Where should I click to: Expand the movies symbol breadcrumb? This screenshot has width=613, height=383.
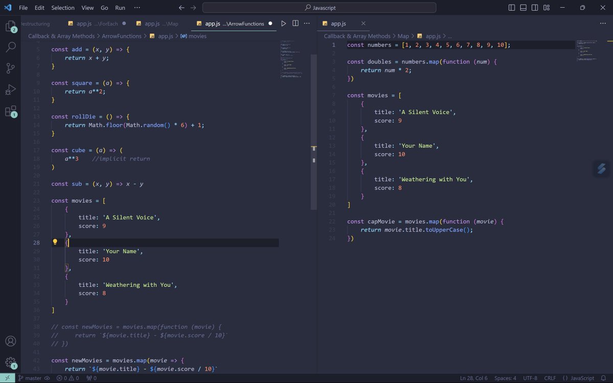click(194, 36)
